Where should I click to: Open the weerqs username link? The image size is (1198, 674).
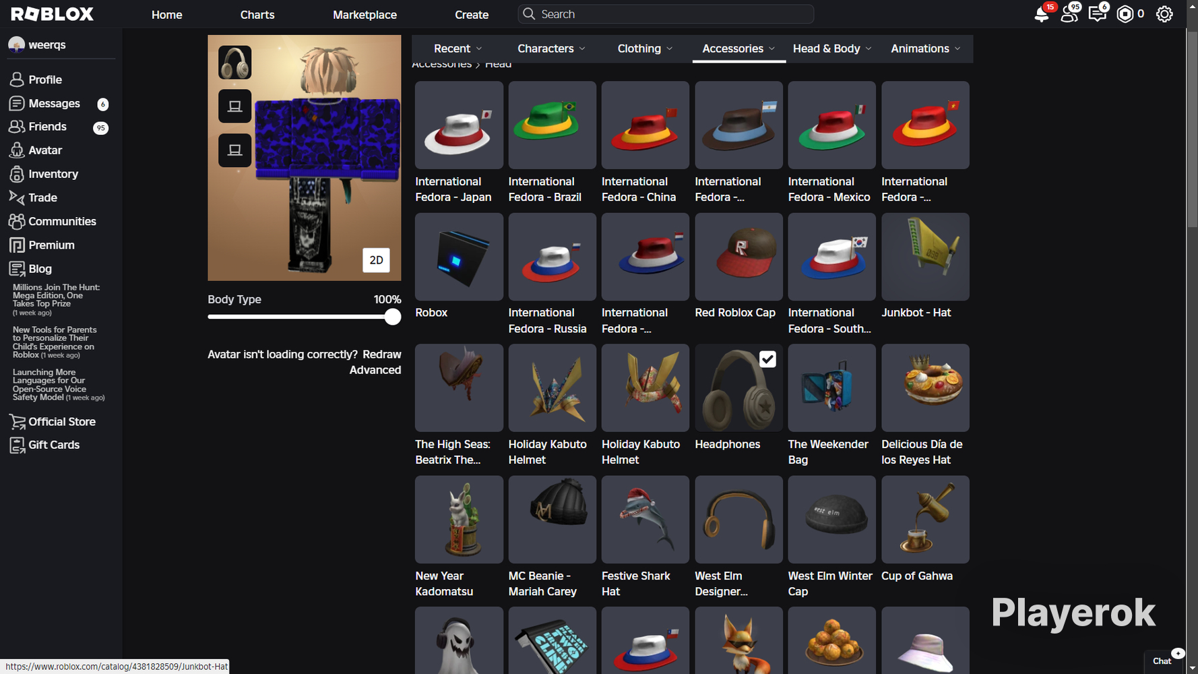47,44
